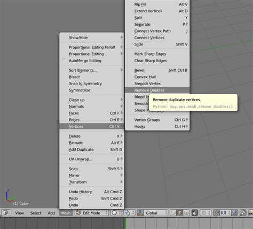Open the Select menu in the header
The height and width of the screenshot is (229, 253).
tap(36, 213)
